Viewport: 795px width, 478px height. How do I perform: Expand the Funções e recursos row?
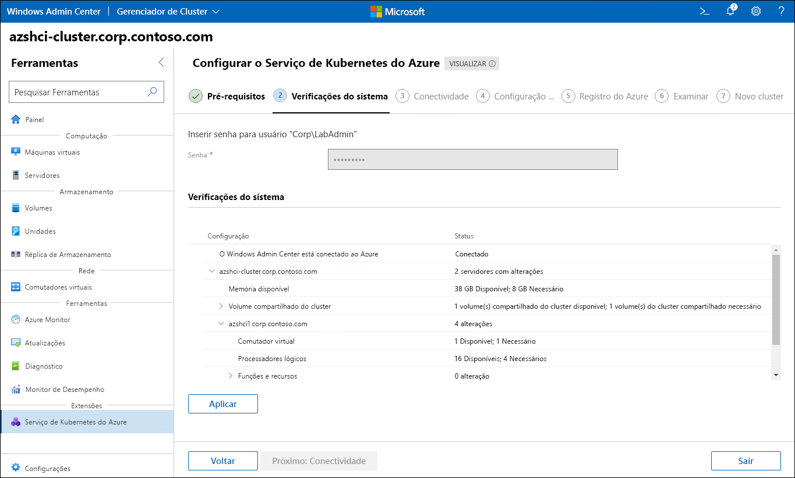tap(230, 376)
